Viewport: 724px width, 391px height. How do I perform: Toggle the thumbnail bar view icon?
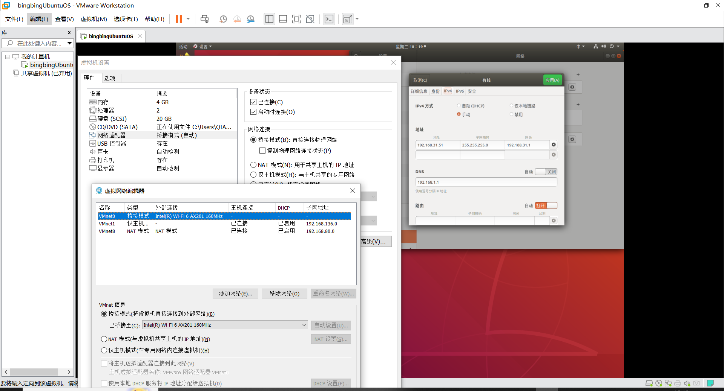[283, 19]
